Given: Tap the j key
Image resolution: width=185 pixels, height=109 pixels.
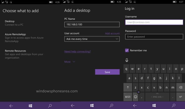Looking at the screenshot, I should coord(166,78).
